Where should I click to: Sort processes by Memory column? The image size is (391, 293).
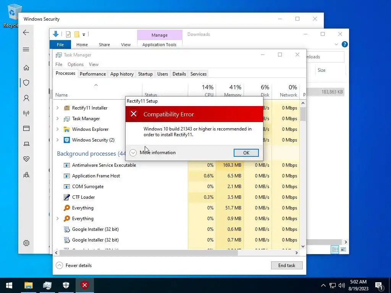230,91
